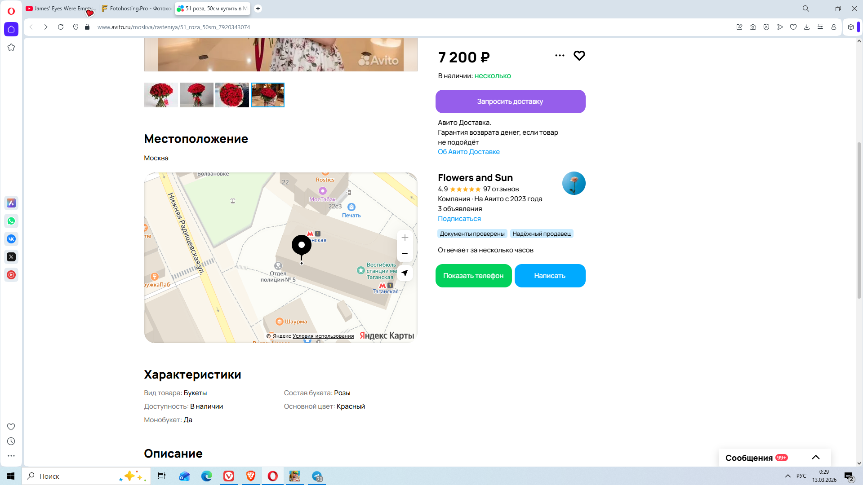
Task: Add listing to favorites with heart icon
Action: [x=579, y=56]
